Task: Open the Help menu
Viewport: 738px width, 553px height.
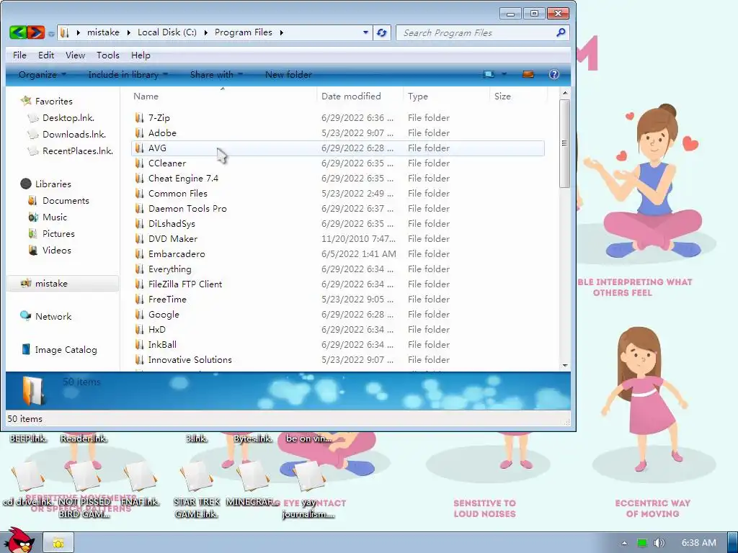Action: click(x=141, y=55)
